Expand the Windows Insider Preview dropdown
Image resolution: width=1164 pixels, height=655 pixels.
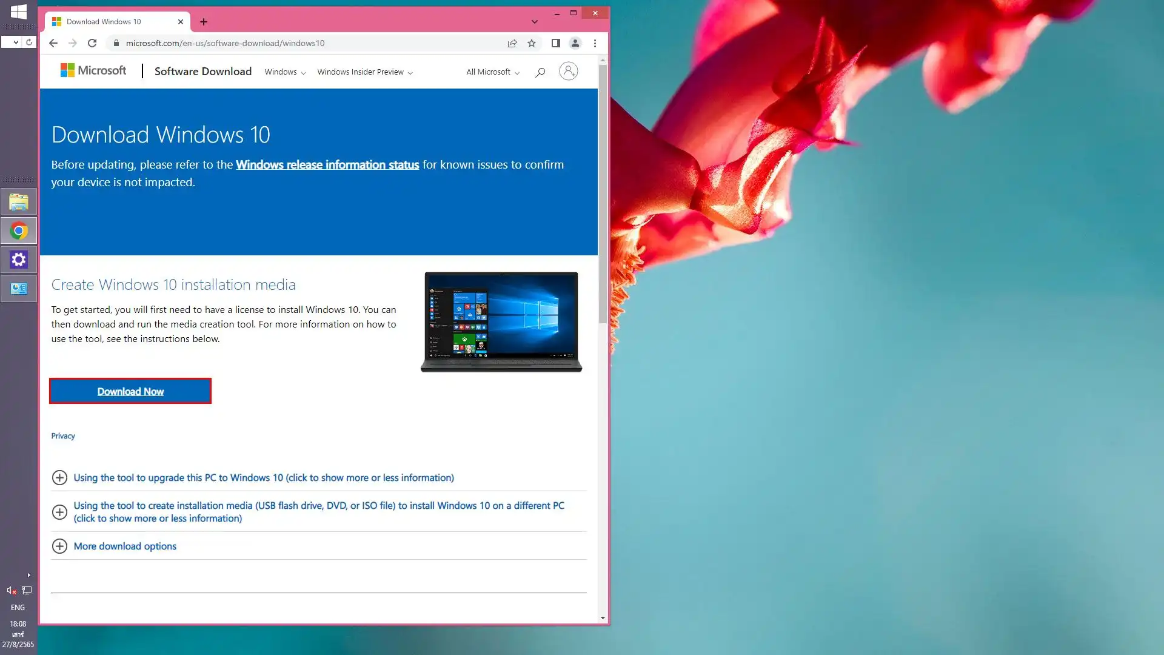(x=365, y=72)
